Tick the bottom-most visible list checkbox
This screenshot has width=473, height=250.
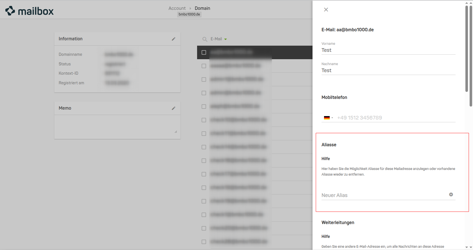[204, 242]
